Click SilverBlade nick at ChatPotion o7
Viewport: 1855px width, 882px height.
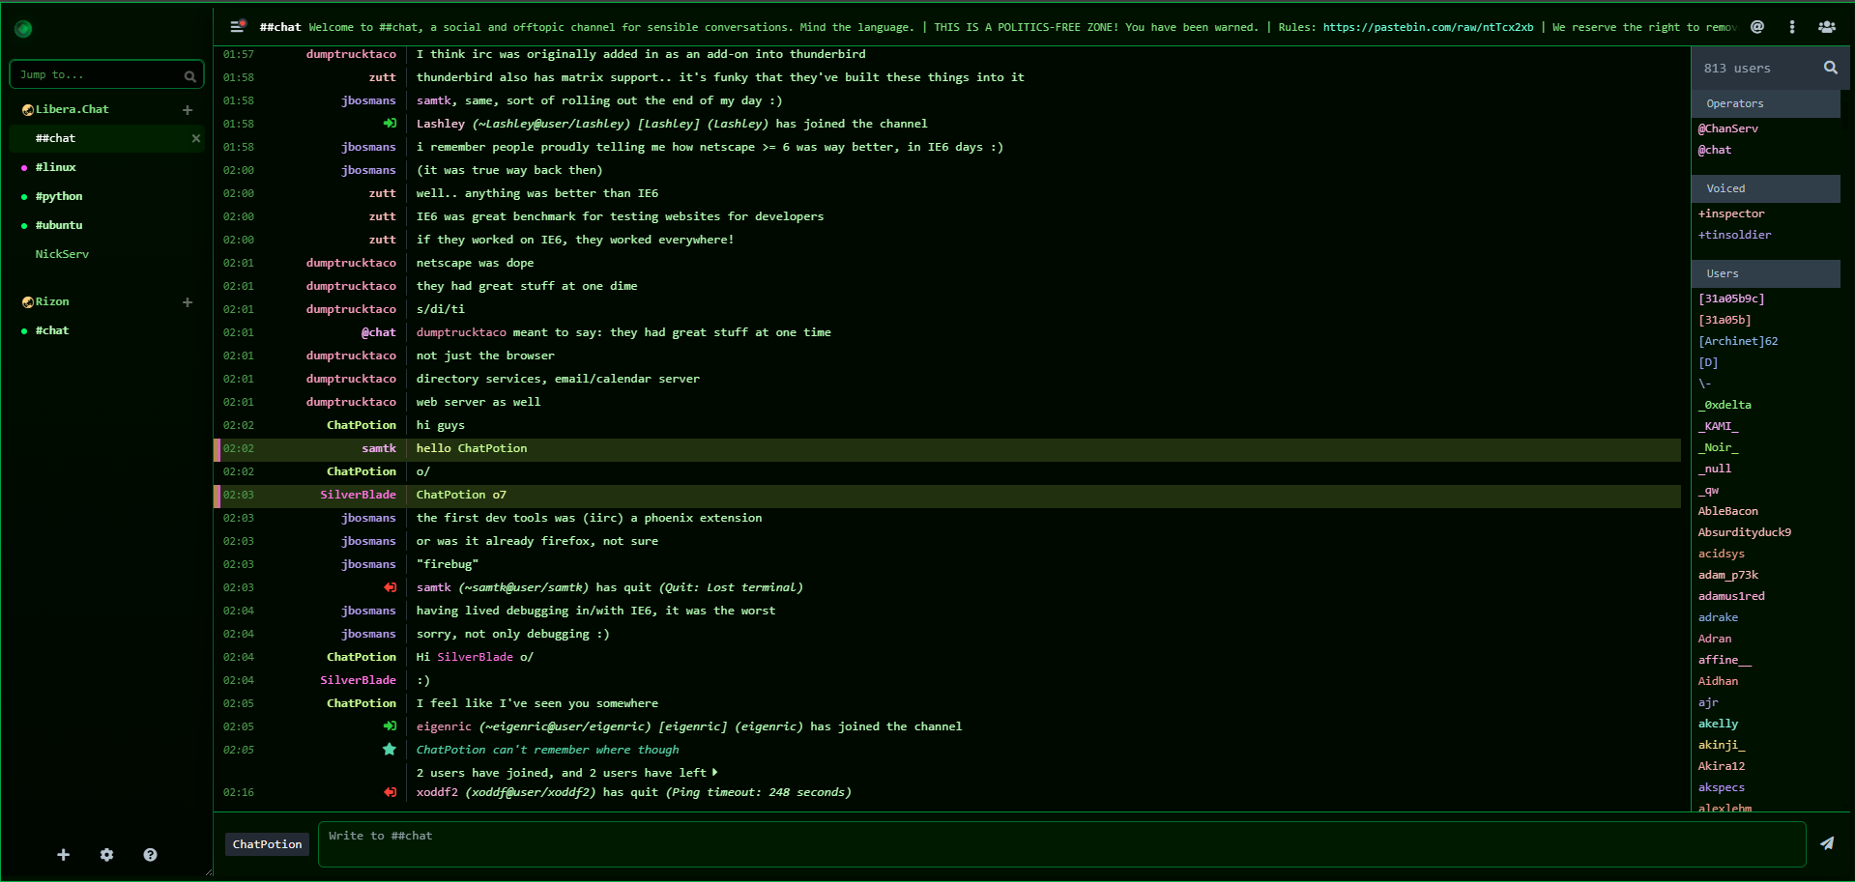[x=359, y=495]
